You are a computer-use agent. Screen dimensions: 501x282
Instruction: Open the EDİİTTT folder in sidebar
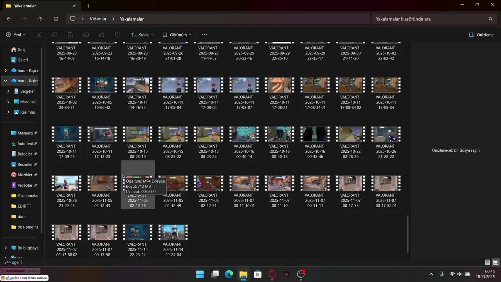(24, 206)
